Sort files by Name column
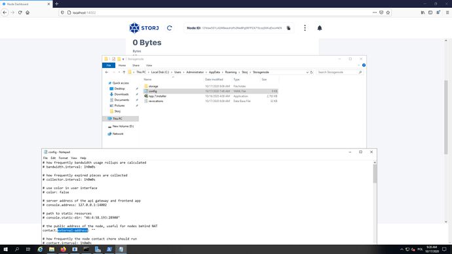This screenshot has height=254, width=452. 147,79
